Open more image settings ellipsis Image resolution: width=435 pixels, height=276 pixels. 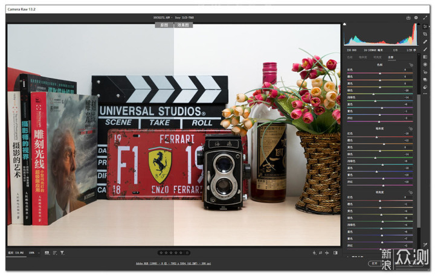425,94
